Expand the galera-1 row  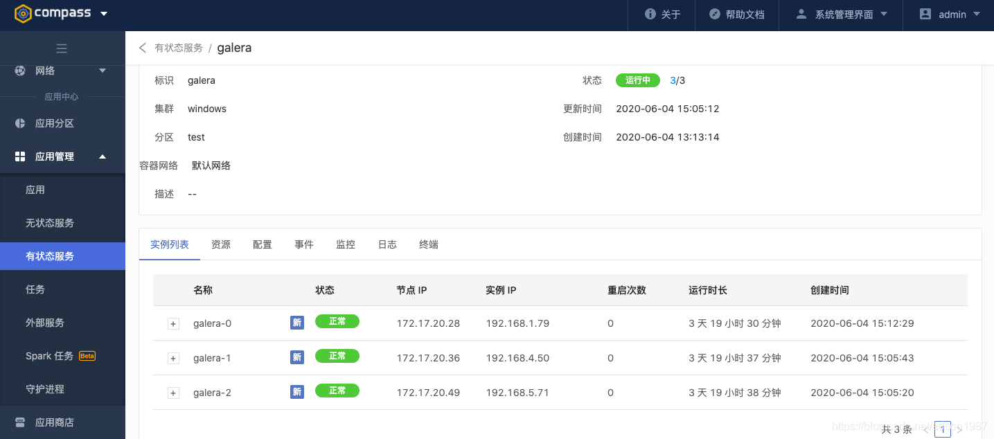(x=173, y=358)
